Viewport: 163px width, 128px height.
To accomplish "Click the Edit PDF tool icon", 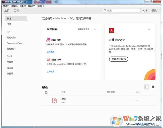I will click(x=48, y=40).
